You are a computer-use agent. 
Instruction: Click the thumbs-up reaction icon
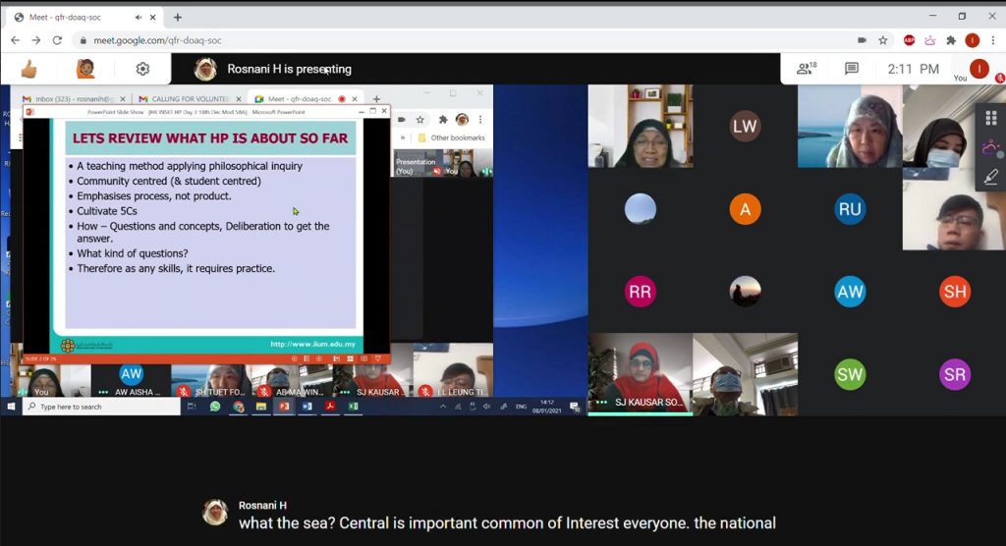click(28, 69)
